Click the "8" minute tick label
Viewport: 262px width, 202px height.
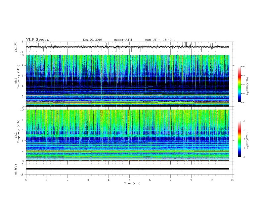pyautogui.click(x=191, y=180)
